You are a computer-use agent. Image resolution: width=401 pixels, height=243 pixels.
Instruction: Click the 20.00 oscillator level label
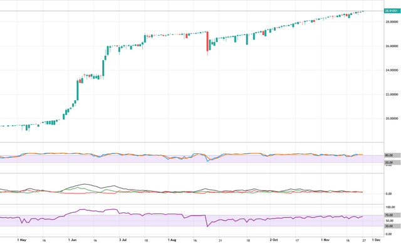point(392,162)
